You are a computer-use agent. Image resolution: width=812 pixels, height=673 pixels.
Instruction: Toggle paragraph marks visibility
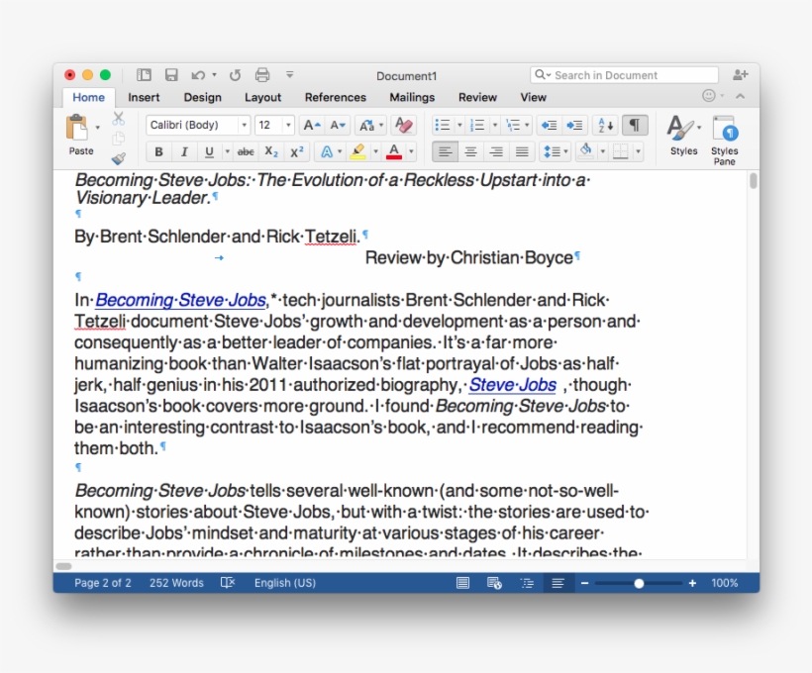click(634, 125)
